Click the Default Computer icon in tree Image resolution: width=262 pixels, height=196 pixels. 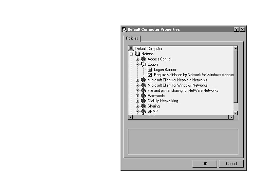[x=131, y=49]
